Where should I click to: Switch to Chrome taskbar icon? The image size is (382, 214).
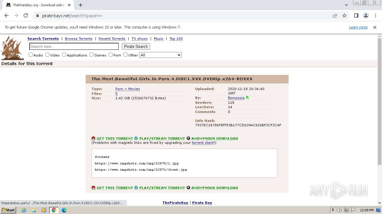[54, 210]
